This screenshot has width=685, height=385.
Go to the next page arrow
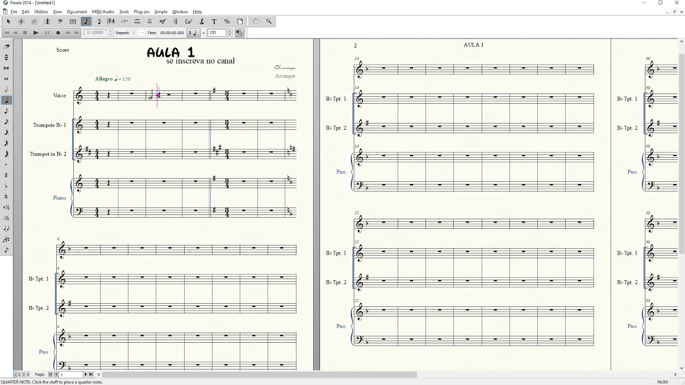(x=86, y=374)
